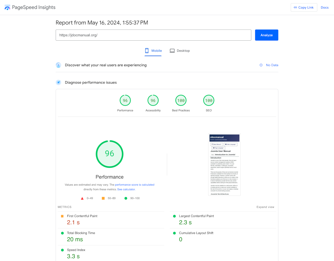Click Expand view for metrics details
The height and width of the screenshot is (261, 334).
[265, 207]
